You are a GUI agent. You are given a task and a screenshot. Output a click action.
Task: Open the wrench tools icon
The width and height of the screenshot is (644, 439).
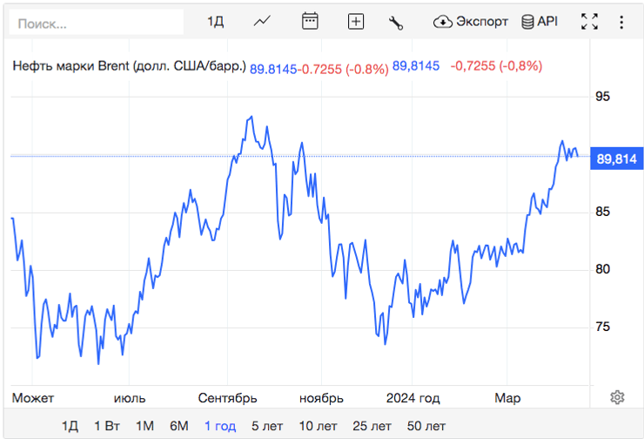396,23
